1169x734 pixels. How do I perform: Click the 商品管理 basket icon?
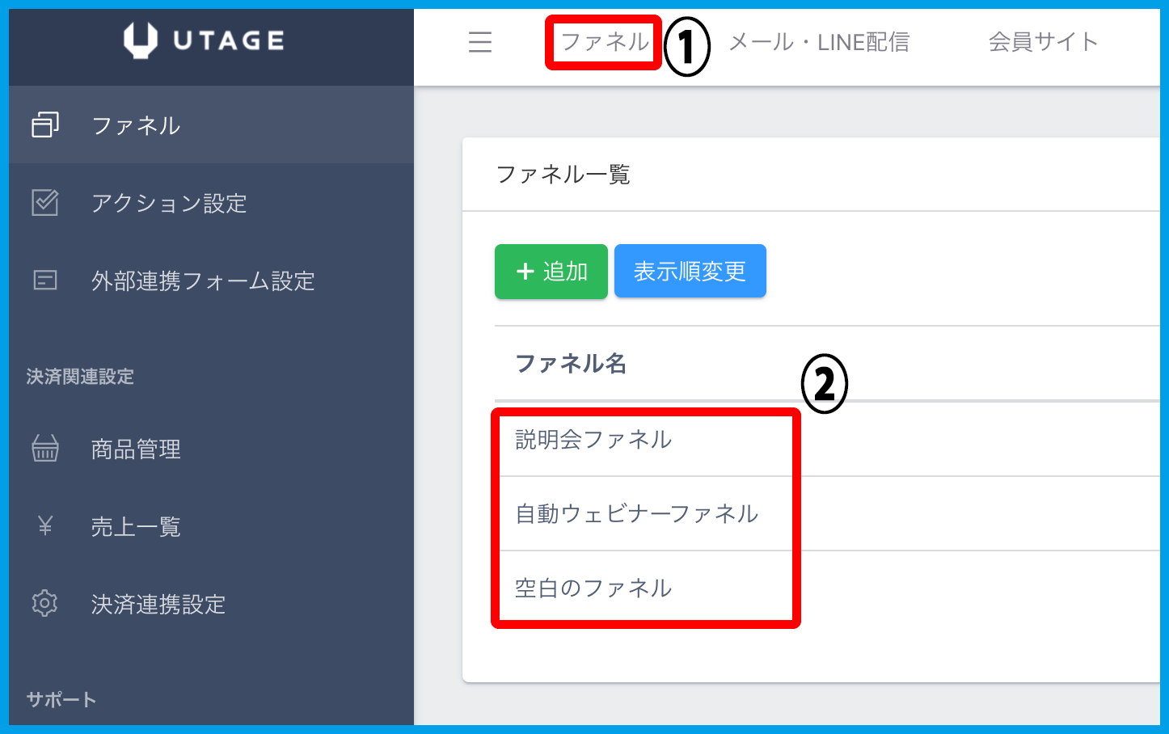pyautogui.click(x=45, y=449)
